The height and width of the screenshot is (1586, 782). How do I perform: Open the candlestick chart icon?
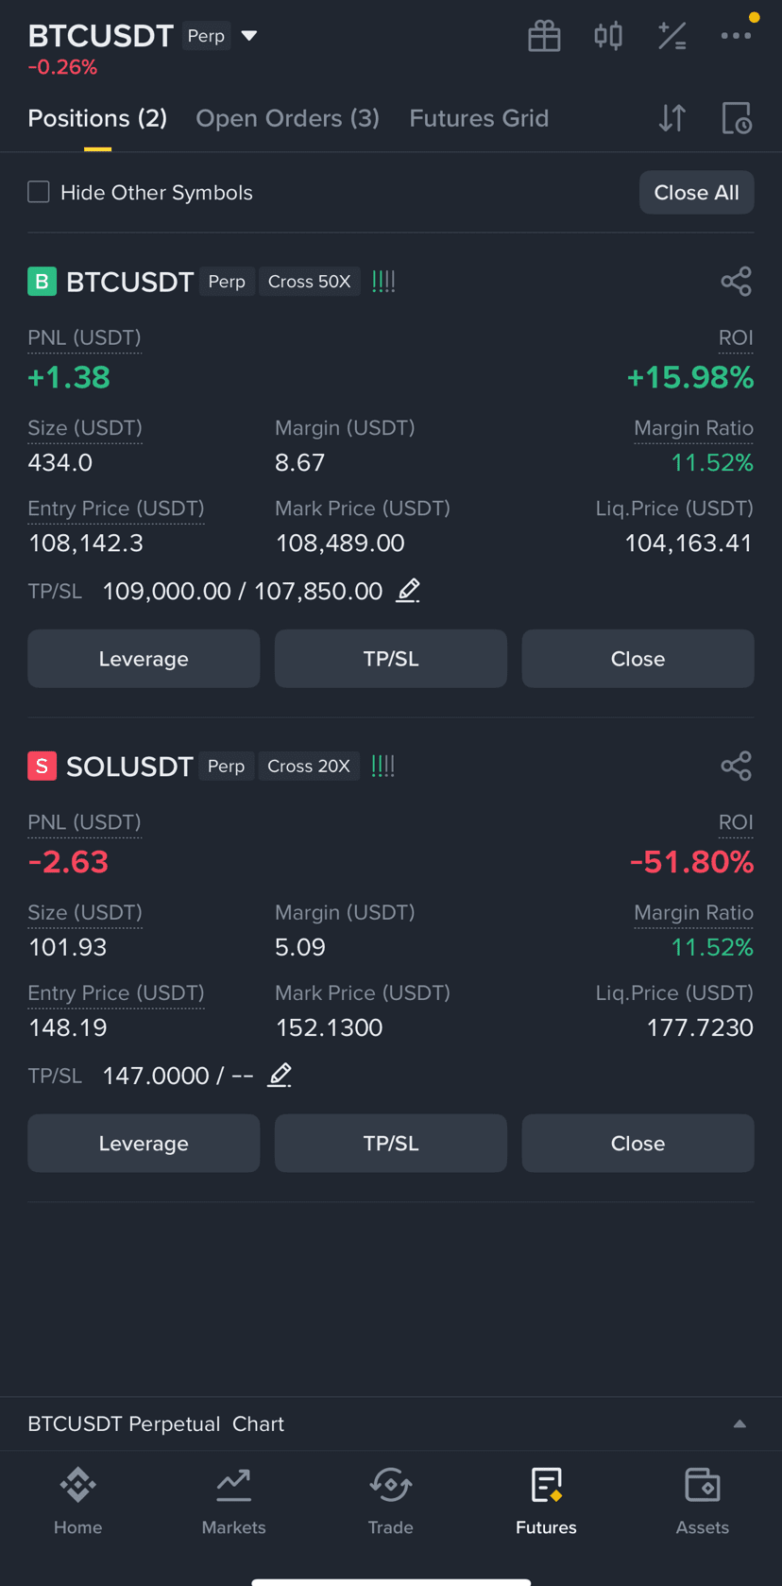click(x=608, y=36)
